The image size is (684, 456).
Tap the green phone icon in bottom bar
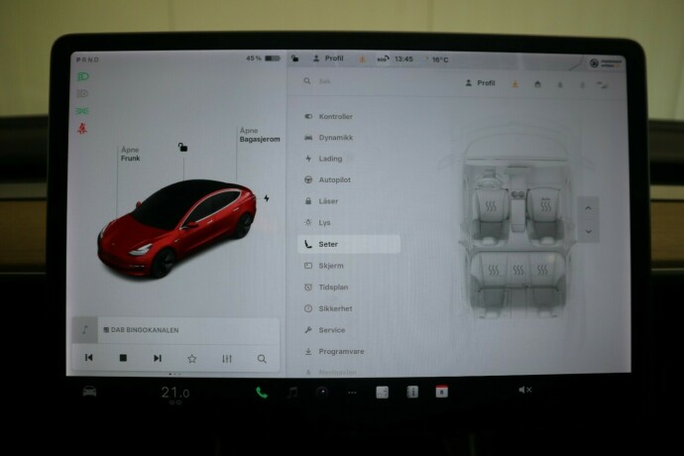[x=262, y=392]
